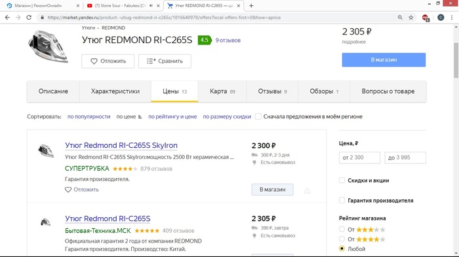Screen dimensions: 459x257
Task: Click the maximum price field до 3 995
Action: (405, 158)
